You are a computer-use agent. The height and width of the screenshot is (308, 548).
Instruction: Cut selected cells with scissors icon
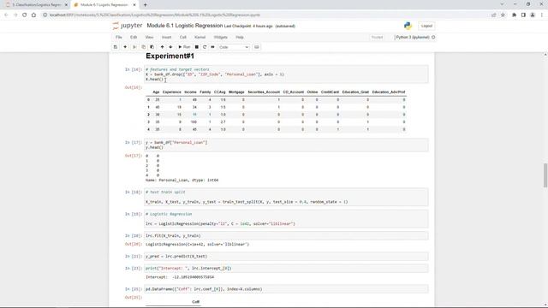pos(134,47)
